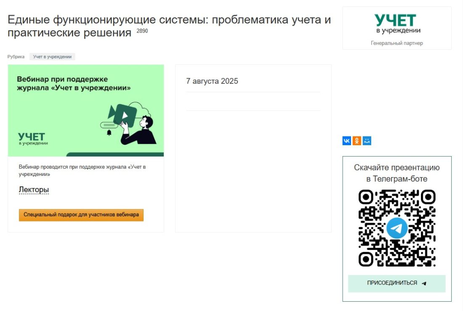Click the webinar title heading
463x311 pixels.
[x=169, y=26]
